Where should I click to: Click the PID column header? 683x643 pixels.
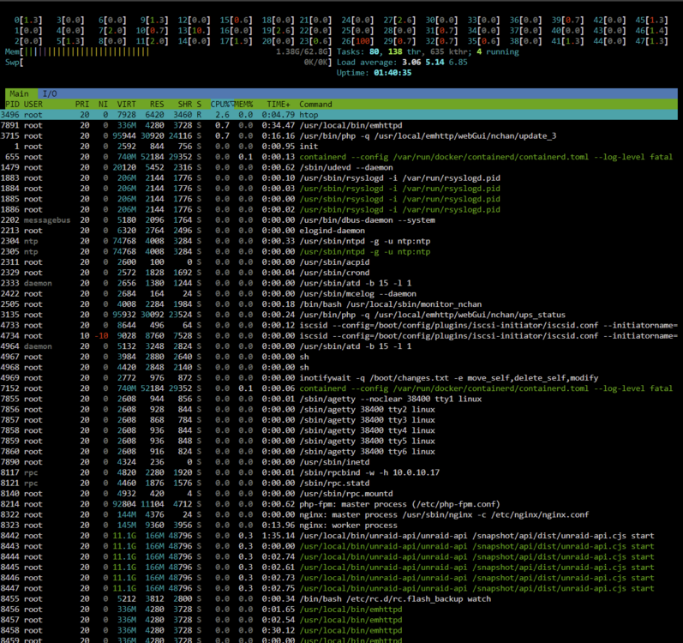point(12,104)
